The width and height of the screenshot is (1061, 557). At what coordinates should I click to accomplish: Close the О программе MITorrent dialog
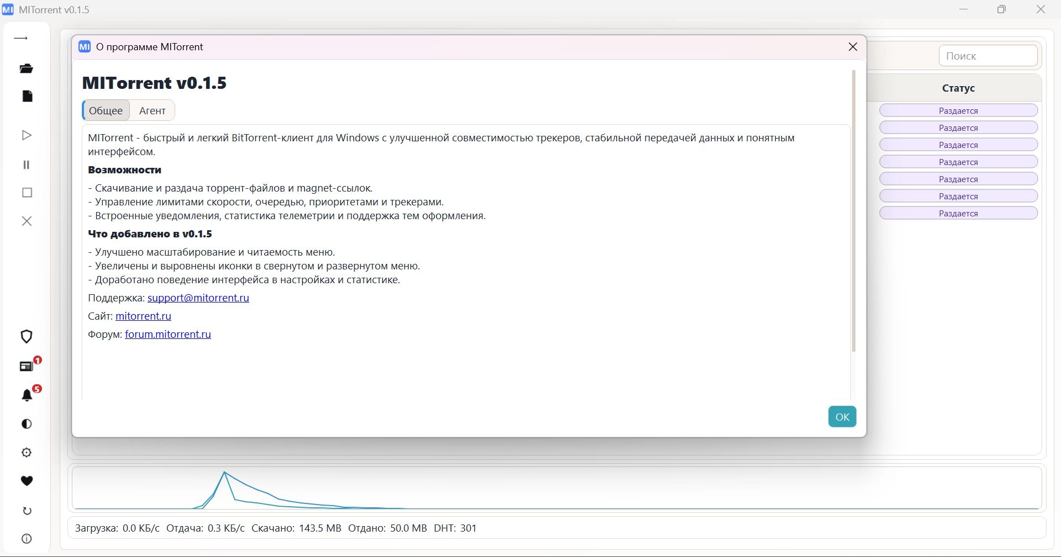pyautogui.click(x=853, y=47)
